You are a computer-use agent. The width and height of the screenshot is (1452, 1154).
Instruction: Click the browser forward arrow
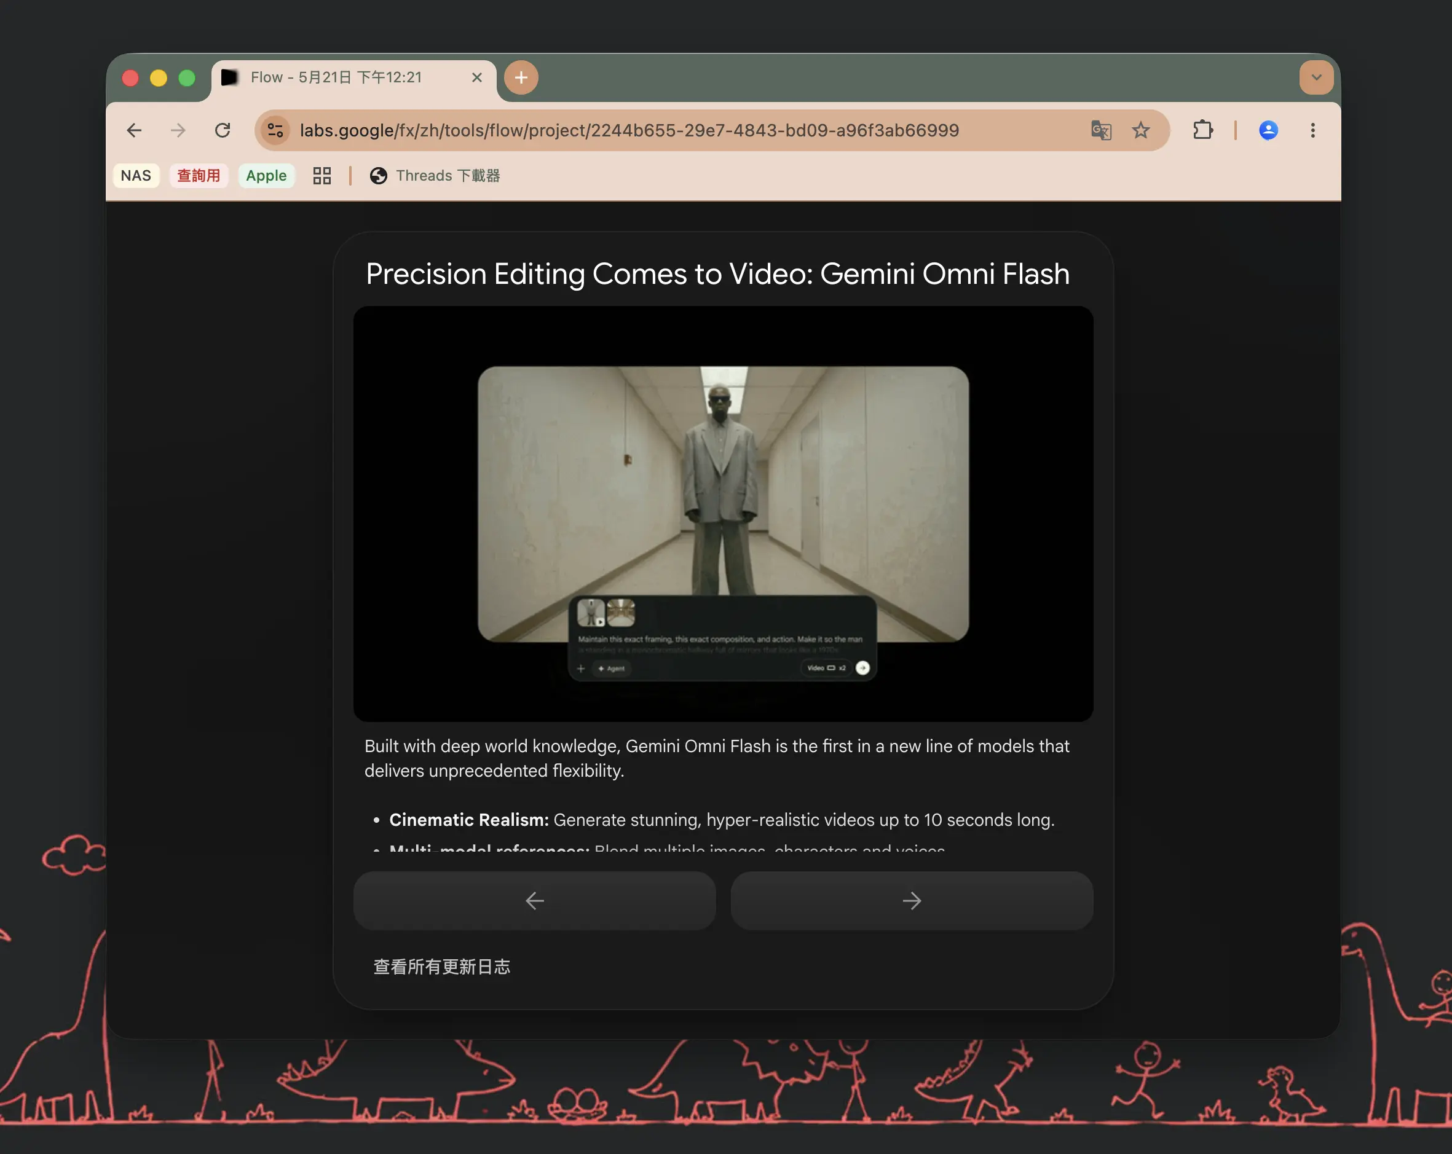[178, 130]
